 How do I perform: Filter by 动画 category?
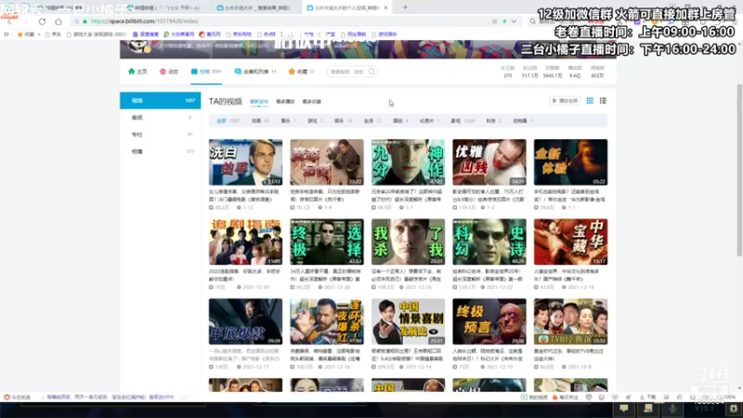tap(260, 121)
